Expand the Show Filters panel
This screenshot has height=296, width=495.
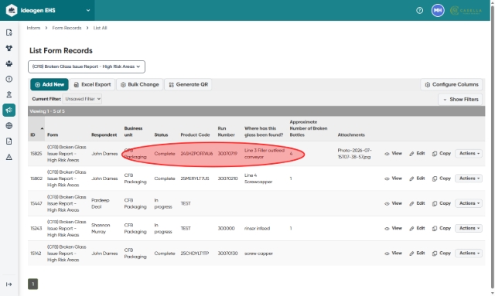460,99
